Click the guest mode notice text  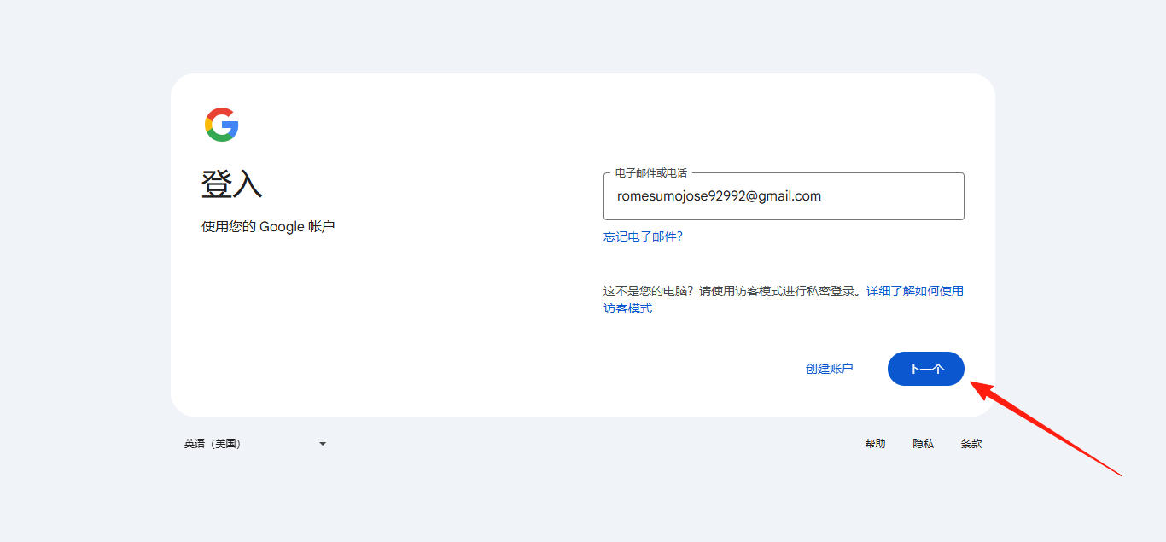[734, 290]
